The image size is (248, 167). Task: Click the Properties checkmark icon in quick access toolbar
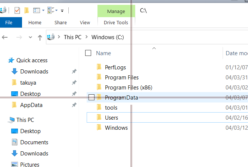pos(17,10)
